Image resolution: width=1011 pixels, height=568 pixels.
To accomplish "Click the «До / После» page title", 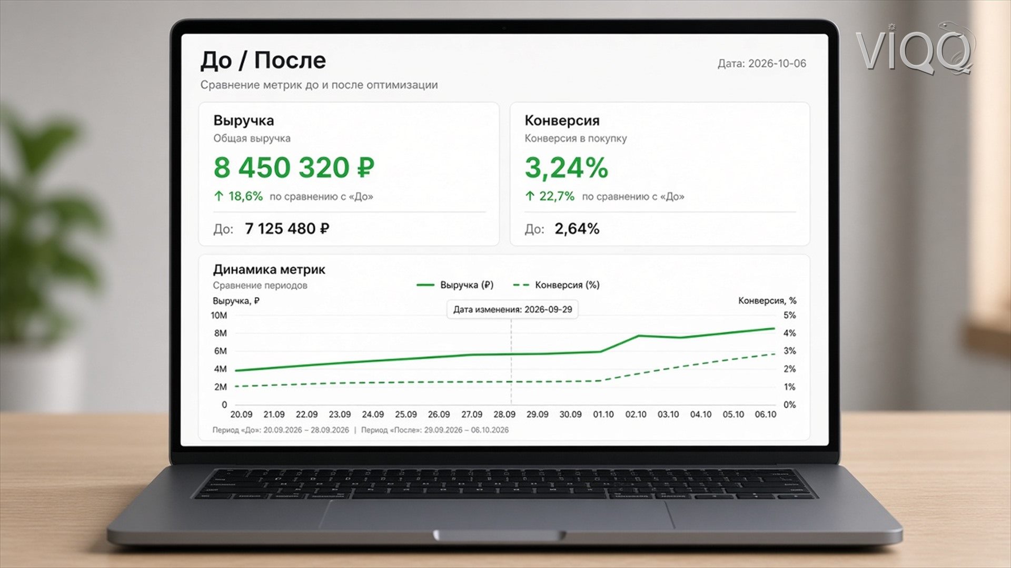I will [x=263, y=60].
